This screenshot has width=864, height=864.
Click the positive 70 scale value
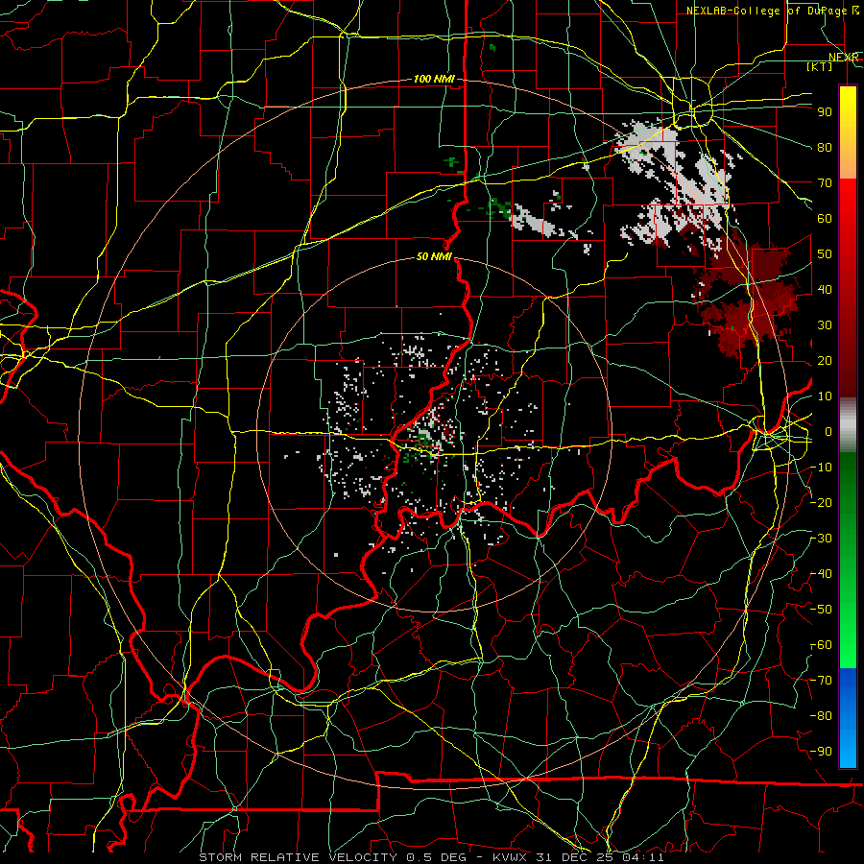coord(825,183)
